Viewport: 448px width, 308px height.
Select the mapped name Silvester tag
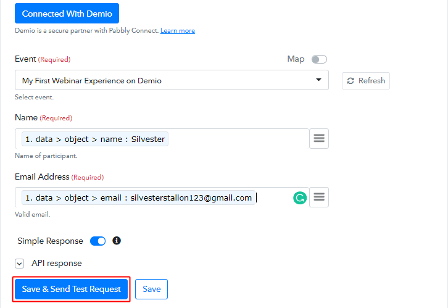point(95,139)
